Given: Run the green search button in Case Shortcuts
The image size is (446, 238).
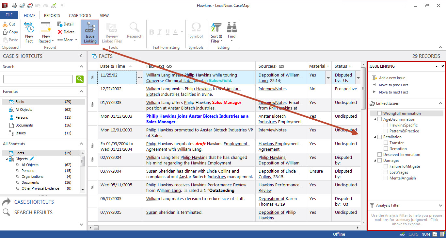Looking at the screenshot, I should [x=80, y=79].
